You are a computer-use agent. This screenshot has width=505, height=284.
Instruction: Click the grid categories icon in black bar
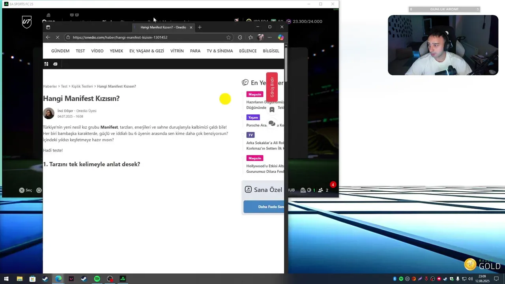pyautogui.click(x=46, y=64)
